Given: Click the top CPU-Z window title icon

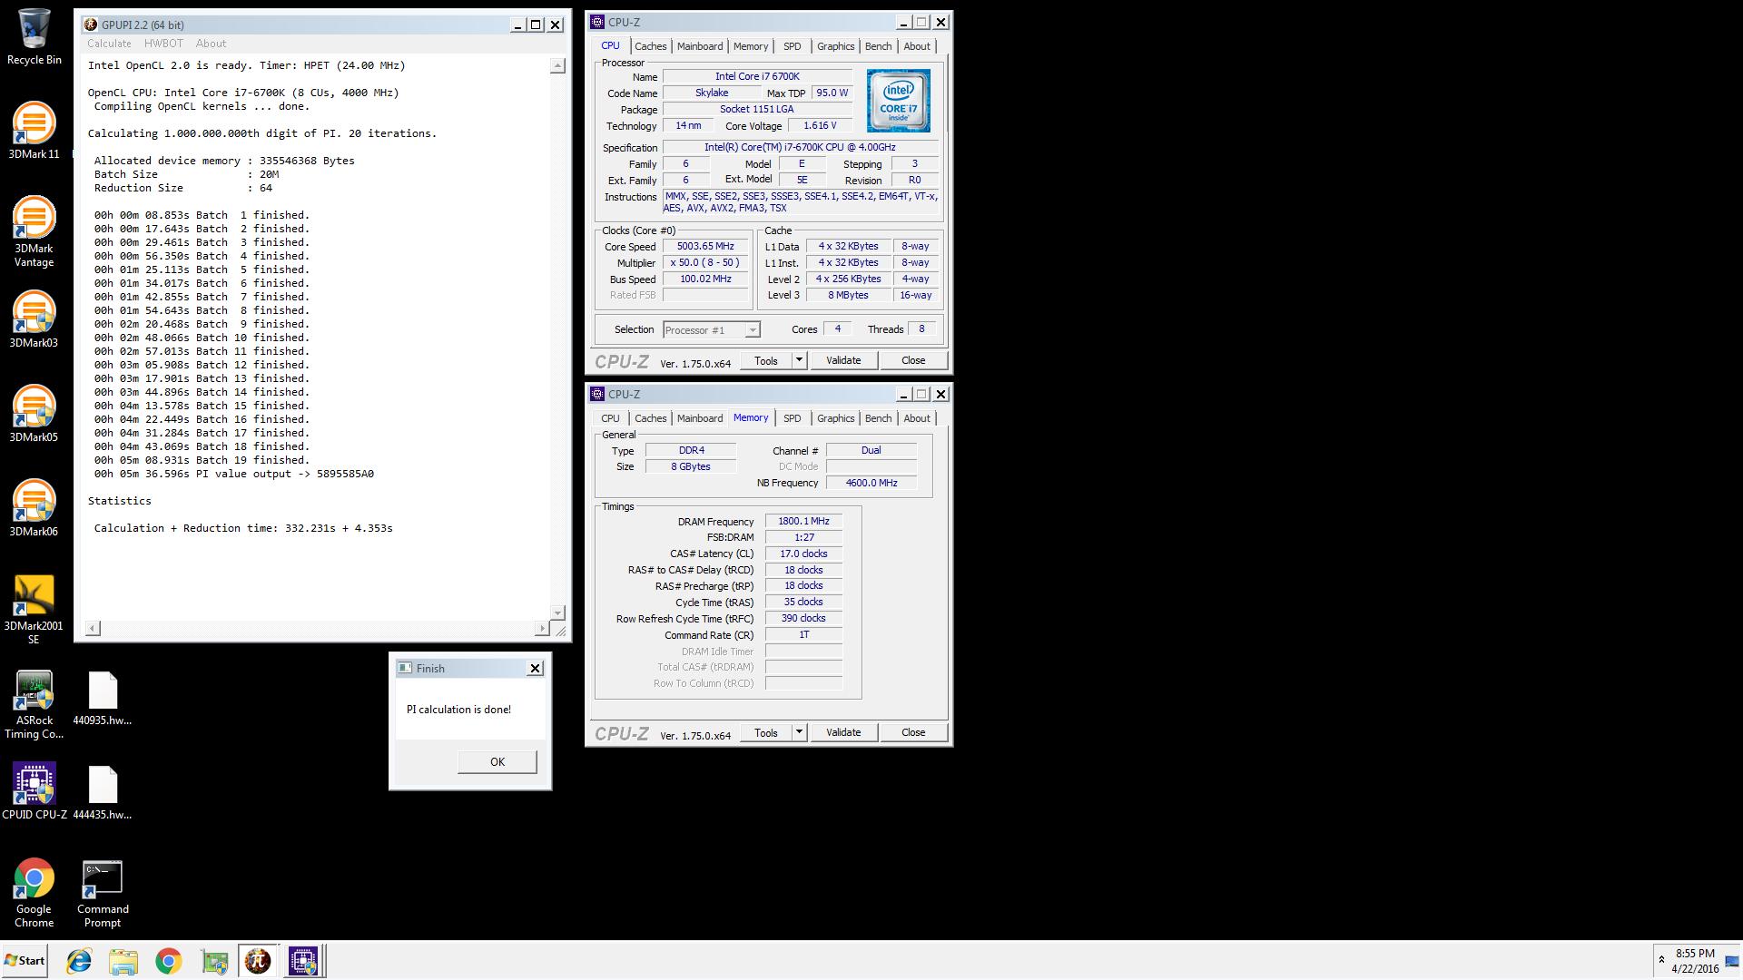Looking at the screenshot, I should point(597,22).
